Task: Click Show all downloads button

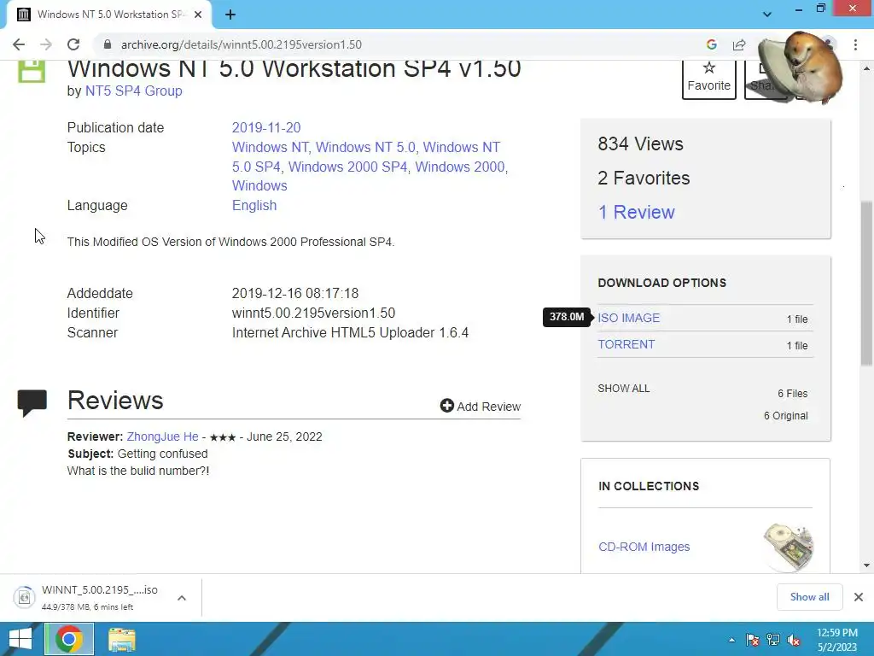Action: 809,597
